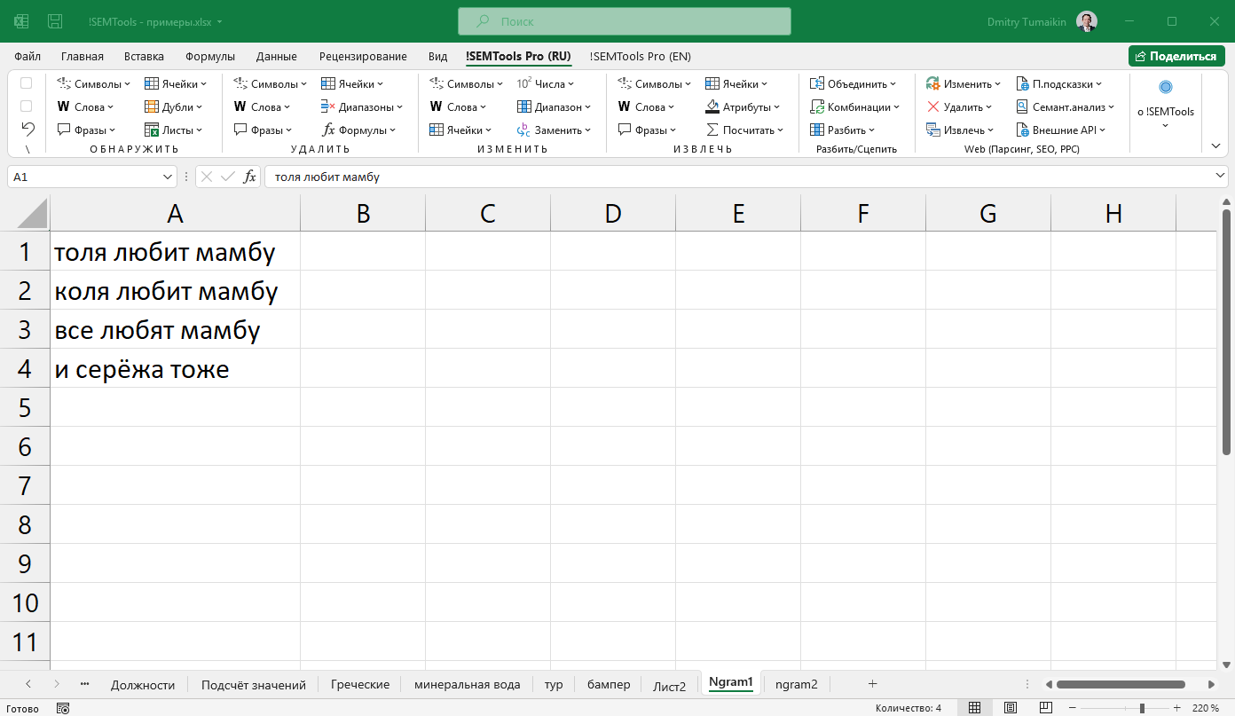Click Удалить red X icon in Web group
The image size is (1235, 716).
[x=932, y=107]
